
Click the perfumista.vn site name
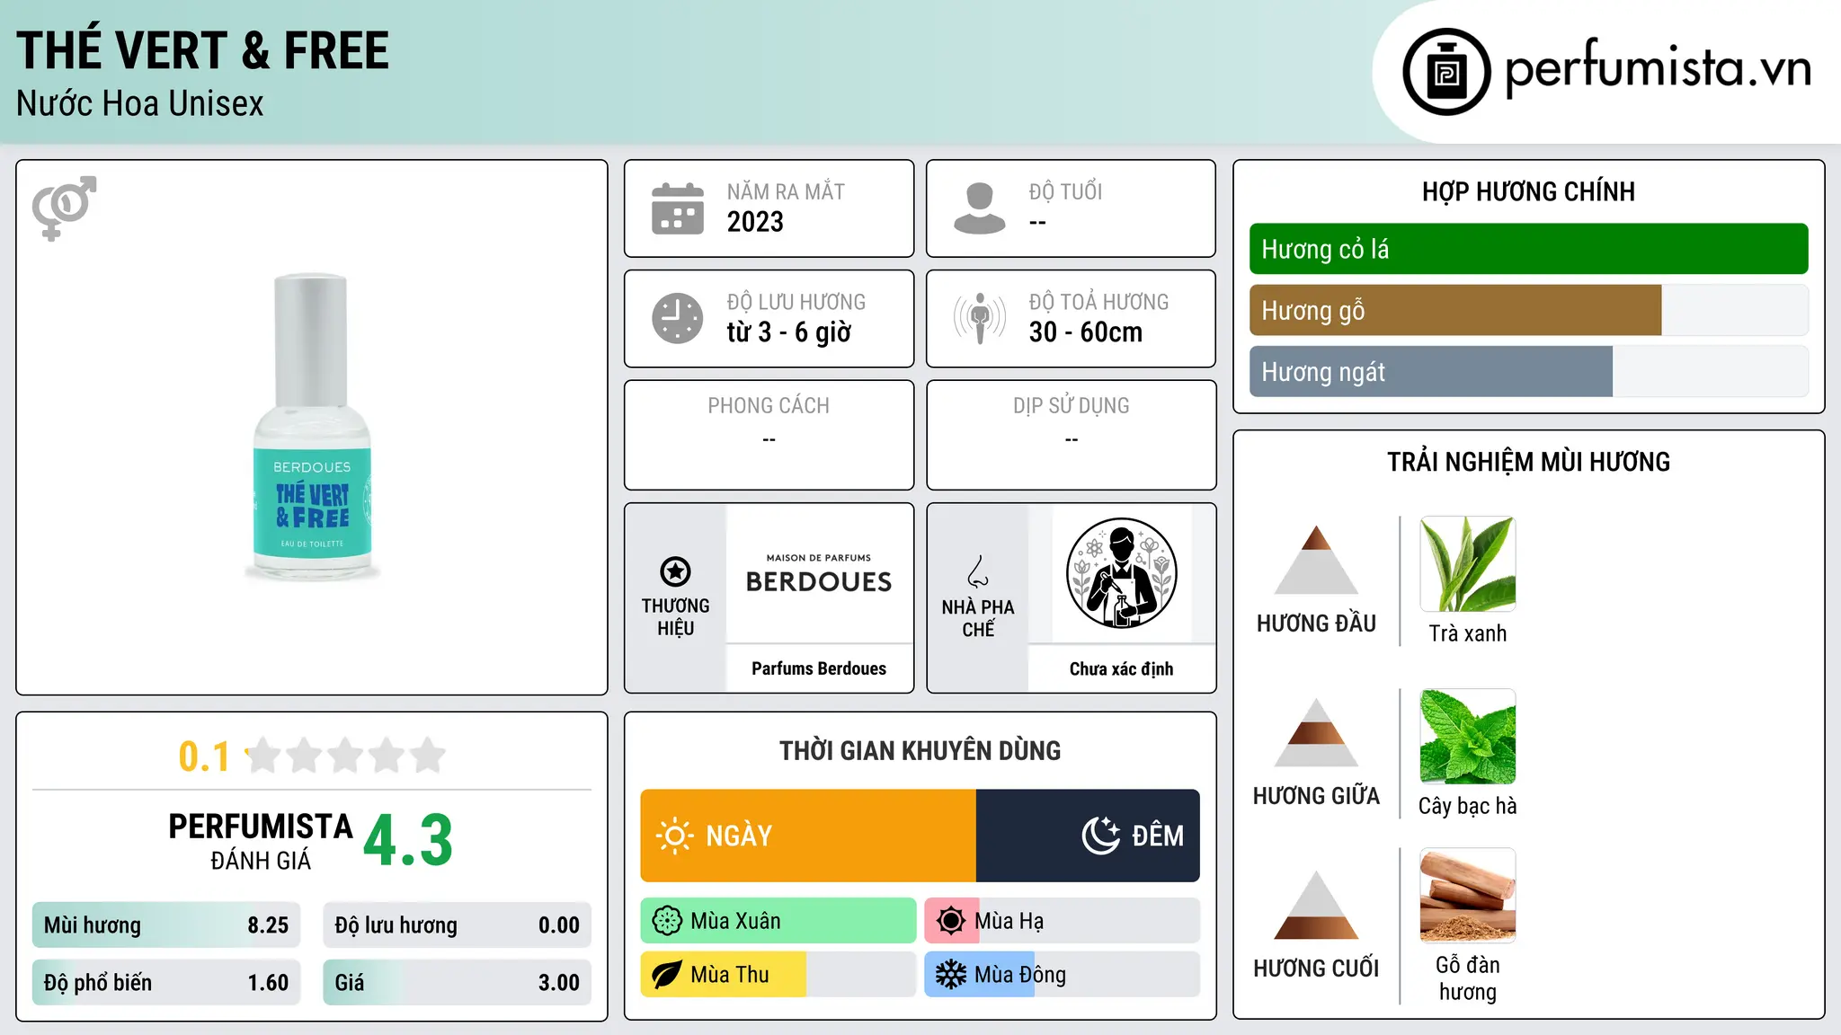pyautogui.click(x=1658, y=70)
